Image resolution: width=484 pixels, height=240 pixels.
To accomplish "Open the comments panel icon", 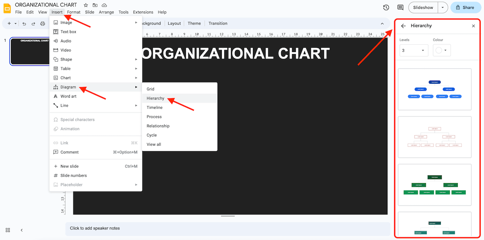I will pos(401,7).
